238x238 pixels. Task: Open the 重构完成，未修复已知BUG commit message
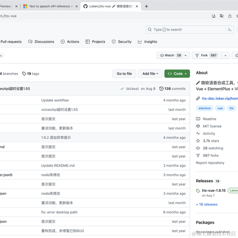(62, 231)
